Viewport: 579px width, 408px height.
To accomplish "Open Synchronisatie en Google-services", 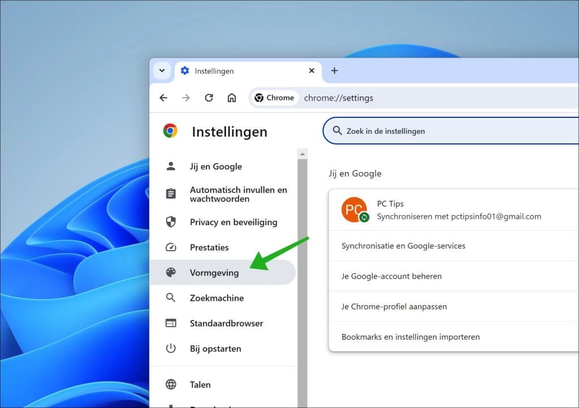I will click(x=454, y=246).
